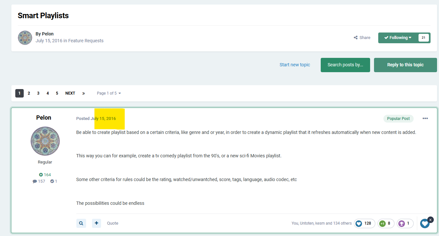View the Like reaction count 128
Viewport: 439px width, 236px height.
365,223
